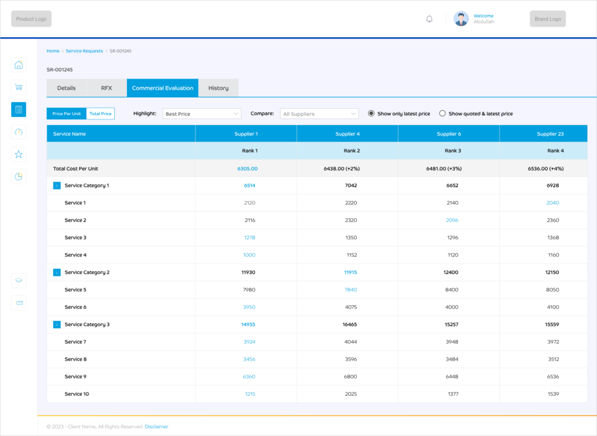Click the star favorites sidebar icon
The width and height of the screenshot is (597, 436).
19,154
